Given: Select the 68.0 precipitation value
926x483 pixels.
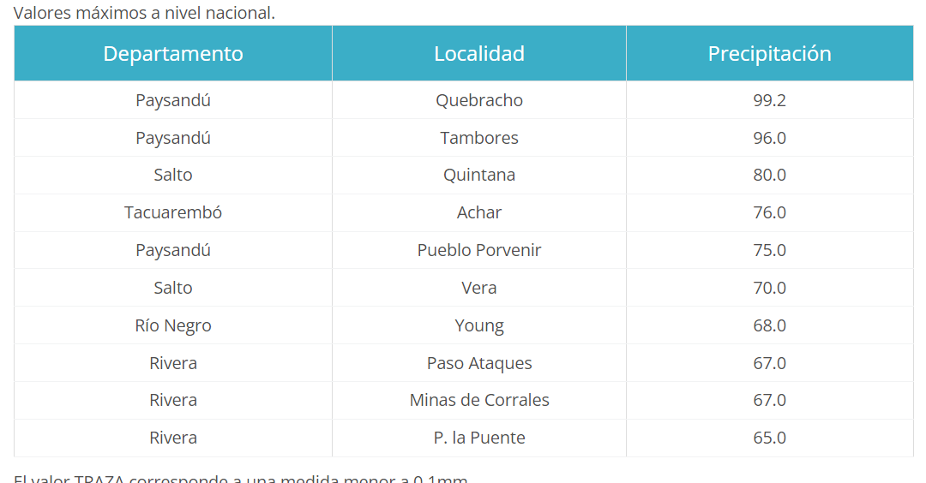Looking at the screenshot, I should click(769, 325).
